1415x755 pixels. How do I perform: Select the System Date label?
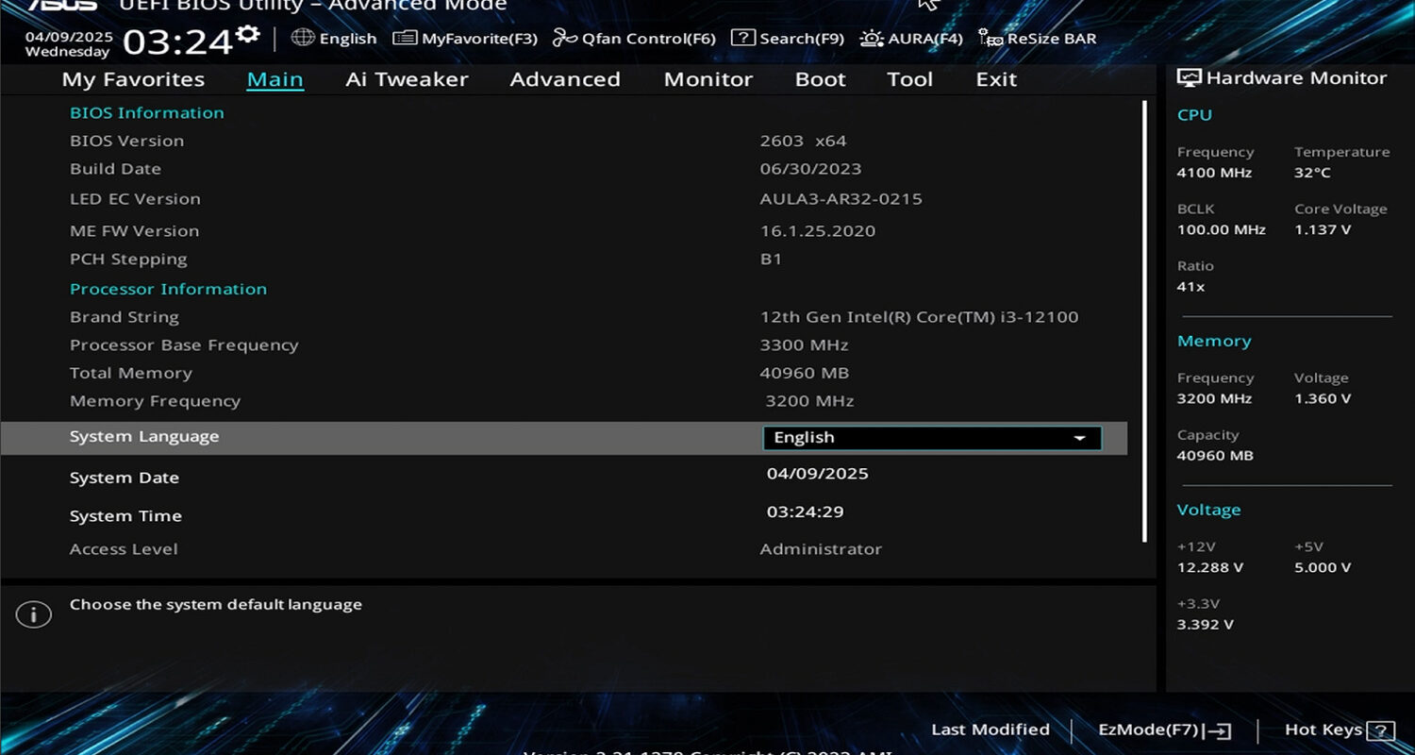[125, 478]
